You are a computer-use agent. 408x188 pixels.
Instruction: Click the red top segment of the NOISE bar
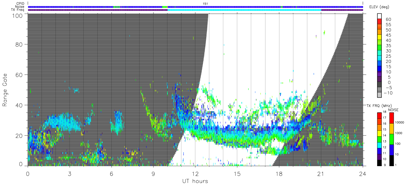click(391, 118)
